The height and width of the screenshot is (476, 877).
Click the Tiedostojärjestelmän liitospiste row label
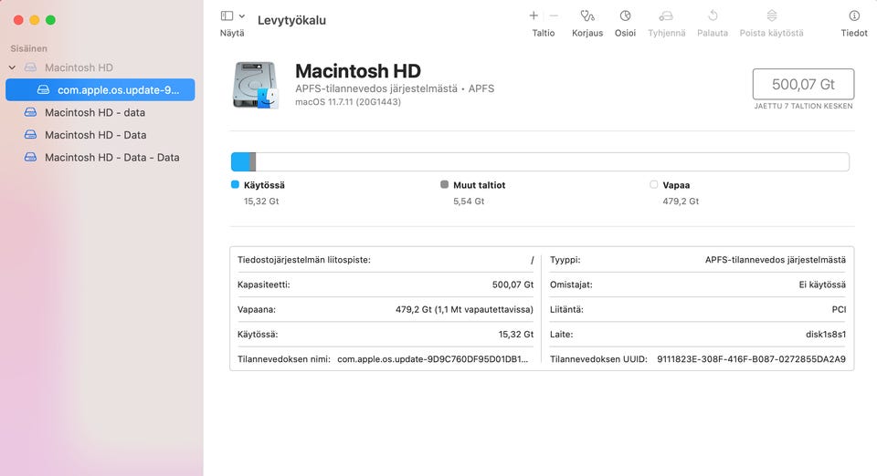(x=304, y=260)
